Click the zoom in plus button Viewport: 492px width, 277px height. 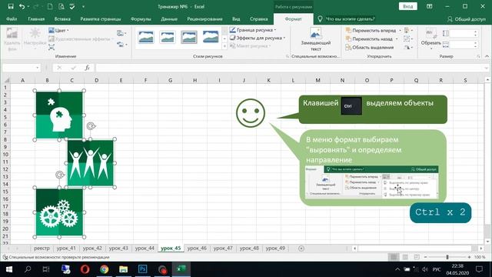pyautogui.click(x=469, y=257)
